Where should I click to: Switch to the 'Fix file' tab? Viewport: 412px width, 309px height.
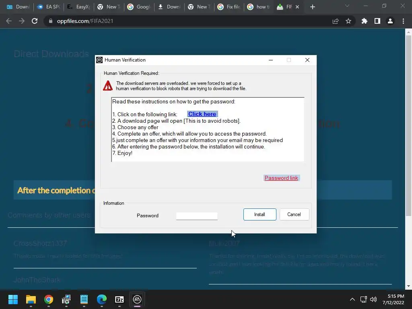pos(229,7)
